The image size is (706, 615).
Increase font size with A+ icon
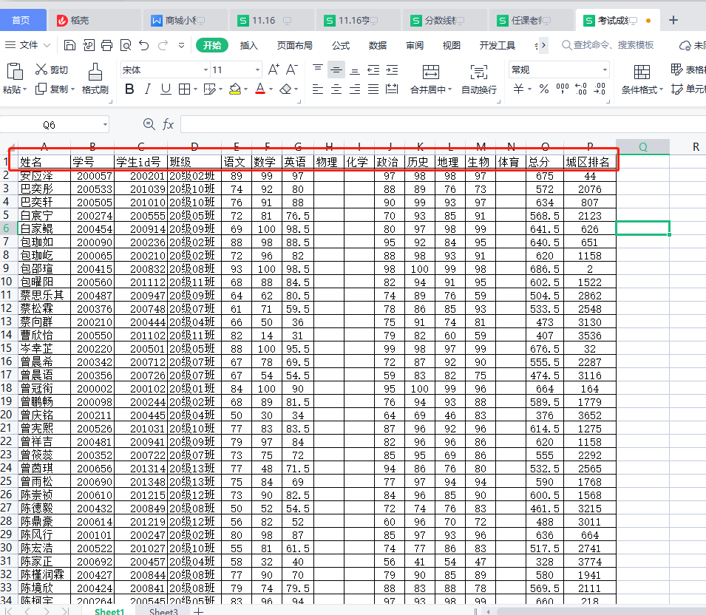point(274,69)
